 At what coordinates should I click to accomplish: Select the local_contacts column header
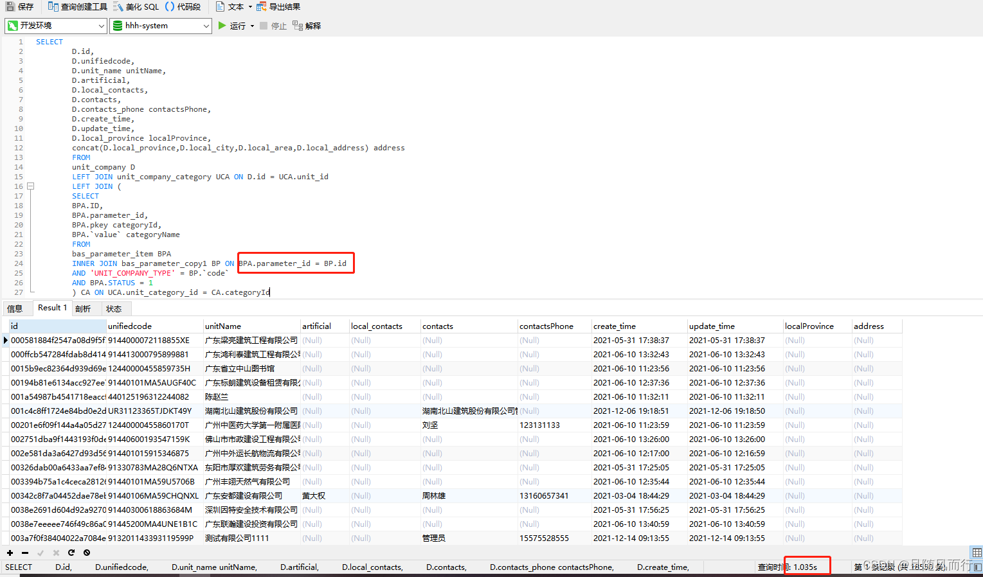click(x=384, y=326)
